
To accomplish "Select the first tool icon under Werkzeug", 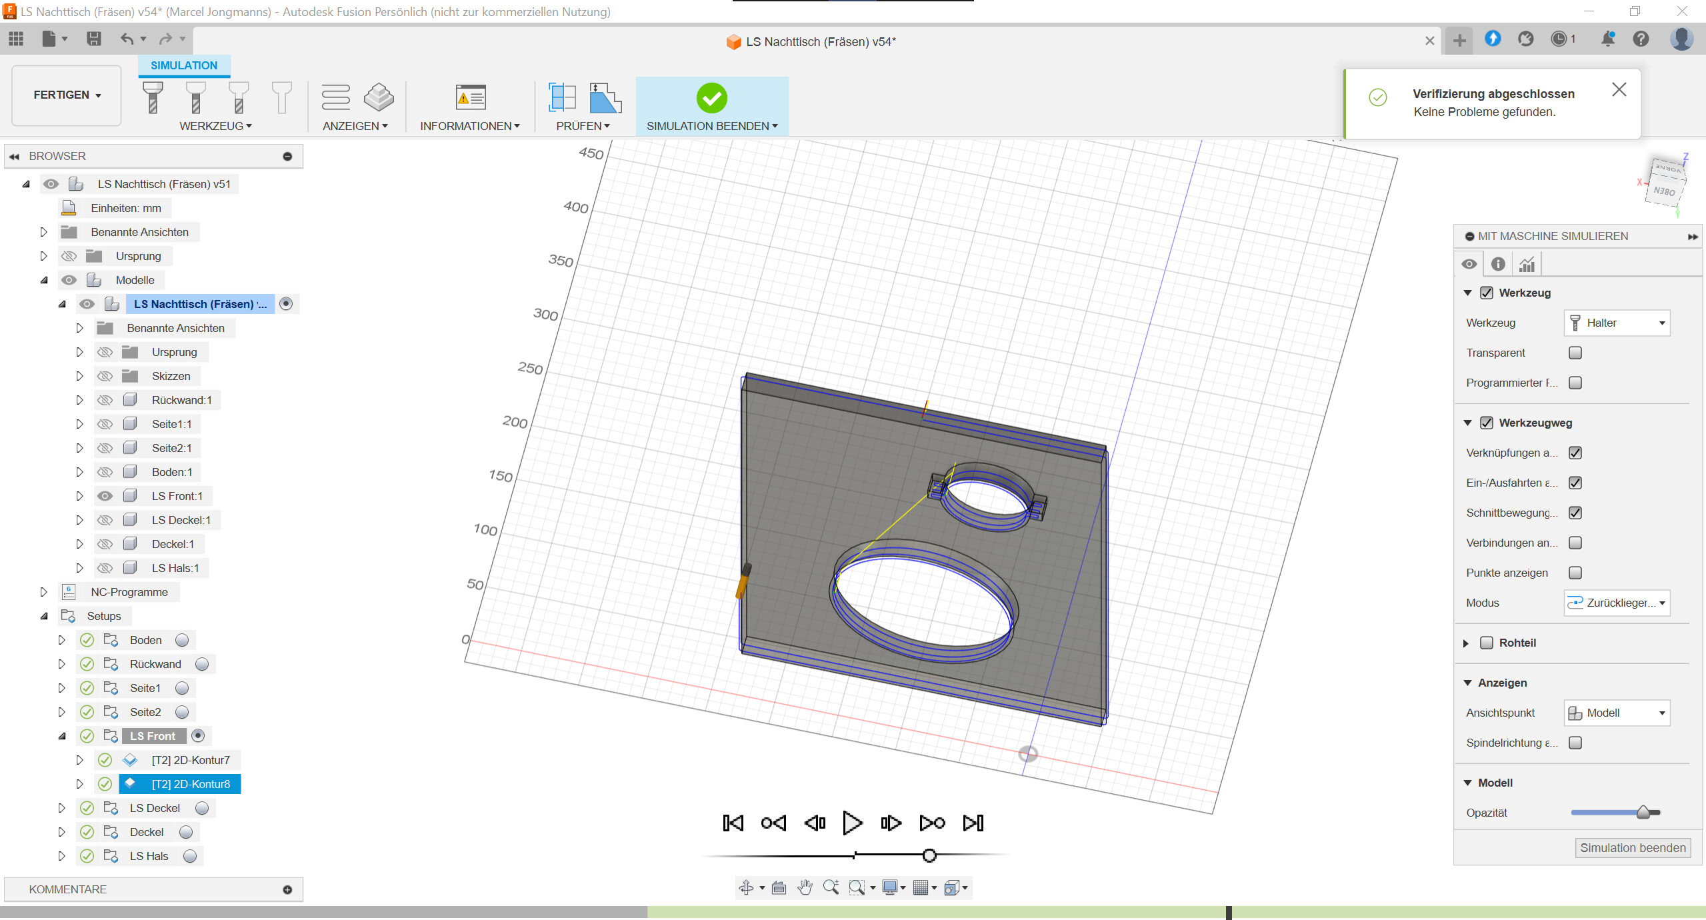I will click(x=153, y=98).
